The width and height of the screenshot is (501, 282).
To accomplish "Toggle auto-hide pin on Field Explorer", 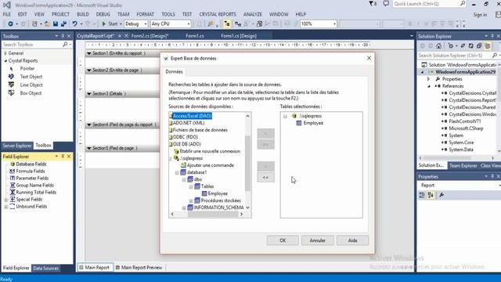I will (63, 157).
